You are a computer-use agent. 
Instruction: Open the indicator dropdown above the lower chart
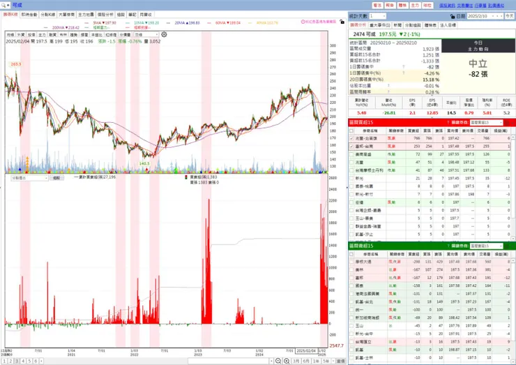pos(46,178)
